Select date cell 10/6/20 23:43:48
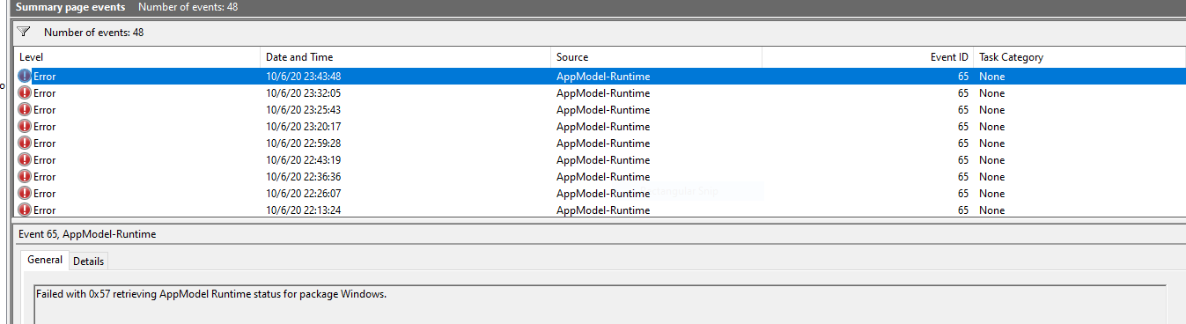This screenshot has height=324, width=1186. 303,77
